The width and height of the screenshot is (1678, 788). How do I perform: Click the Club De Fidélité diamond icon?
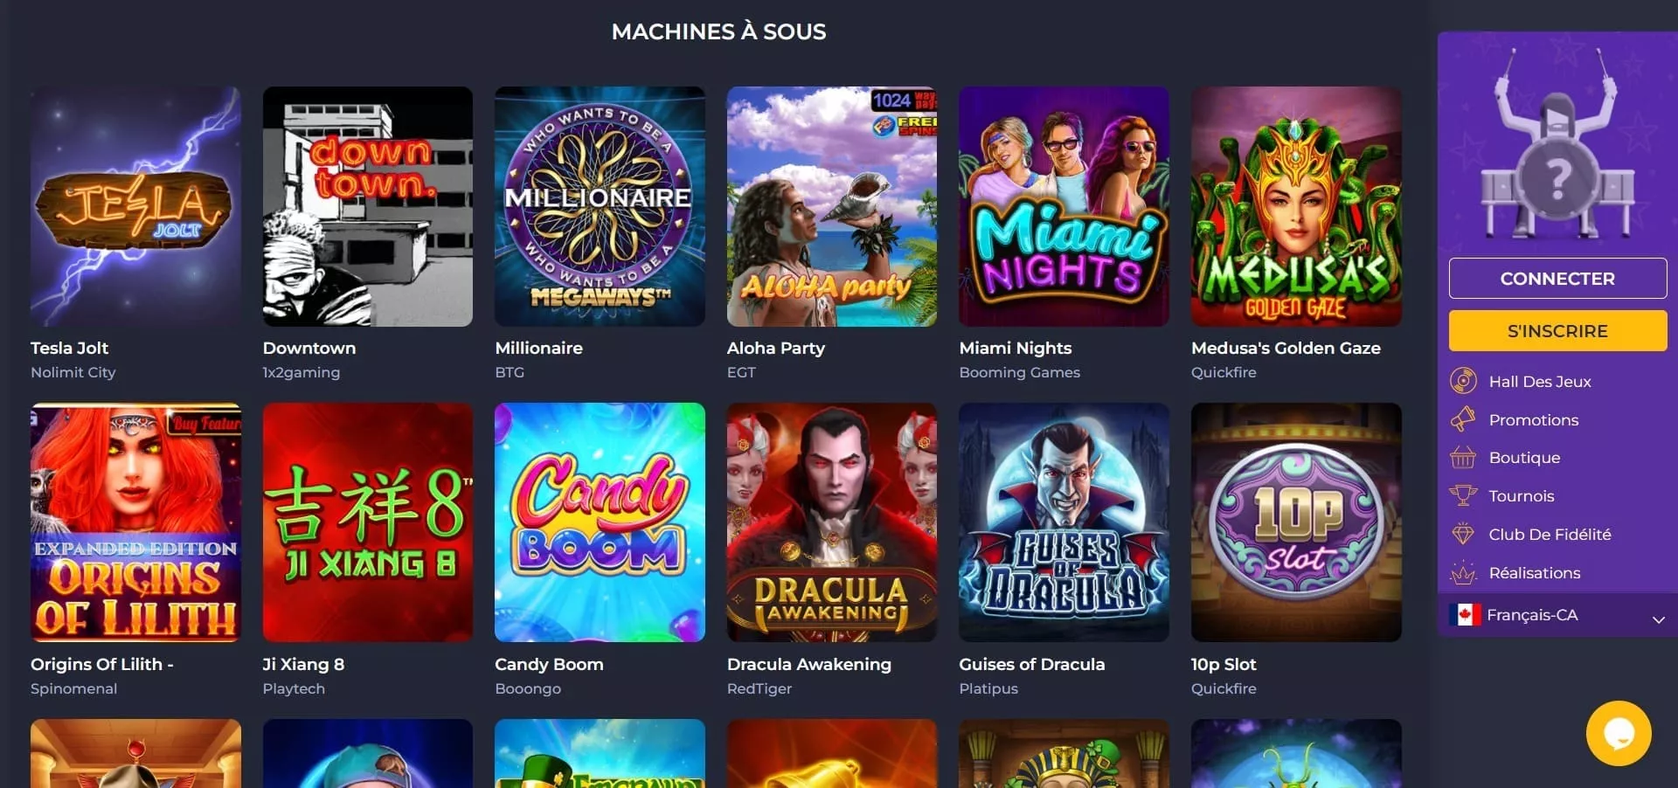pos(1463,534)
